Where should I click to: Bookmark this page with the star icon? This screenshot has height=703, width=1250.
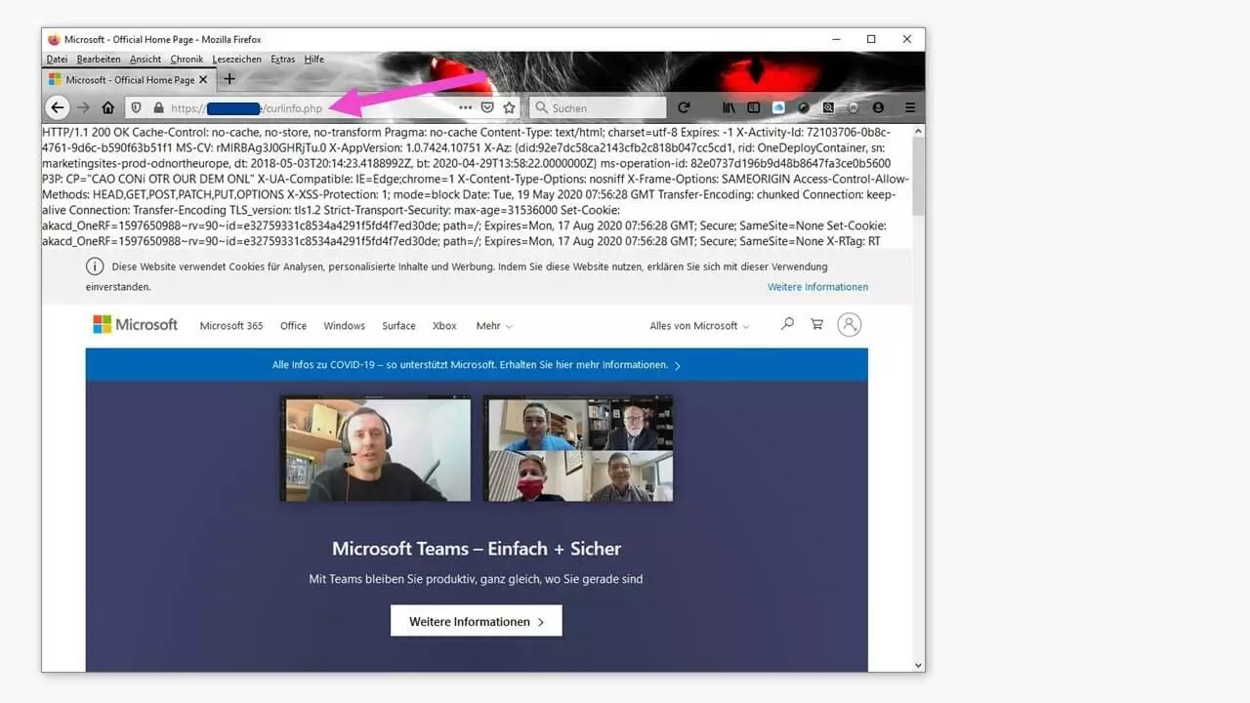[x=509, y=107]
